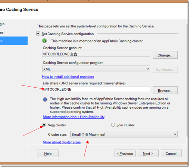Open More information about High Availability link
This screenshot has height=167, width=189.
[x=74, y=117]
